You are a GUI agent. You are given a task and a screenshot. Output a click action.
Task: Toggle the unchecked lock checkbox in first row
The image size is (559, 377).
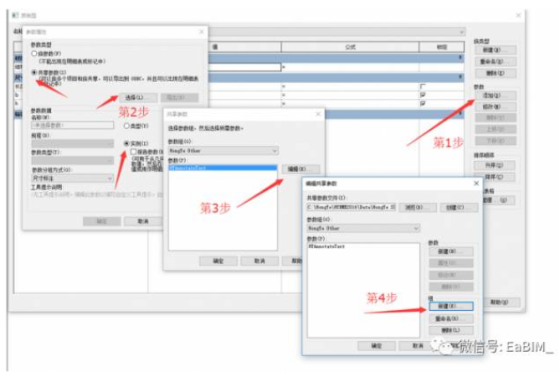[423, 86]
